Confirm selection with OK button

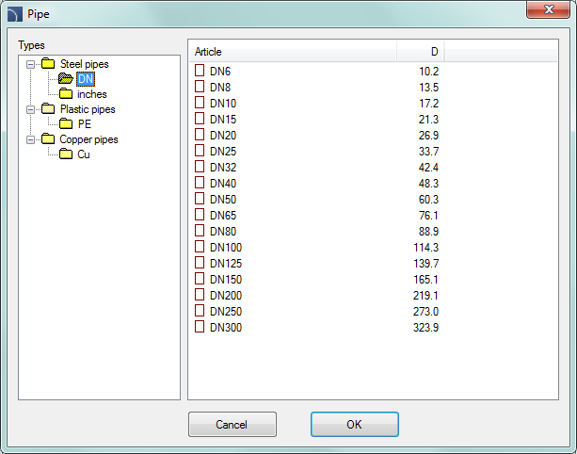[354, 425]
